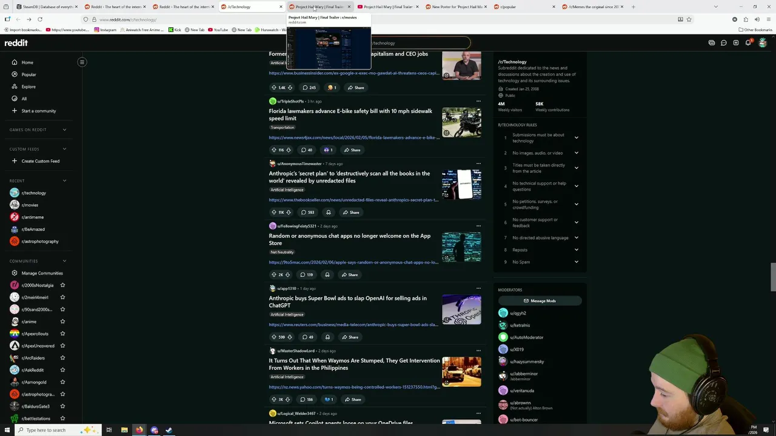Open File Explorer from the Windows taskbar
776x436 pixels.
(124, 430)
